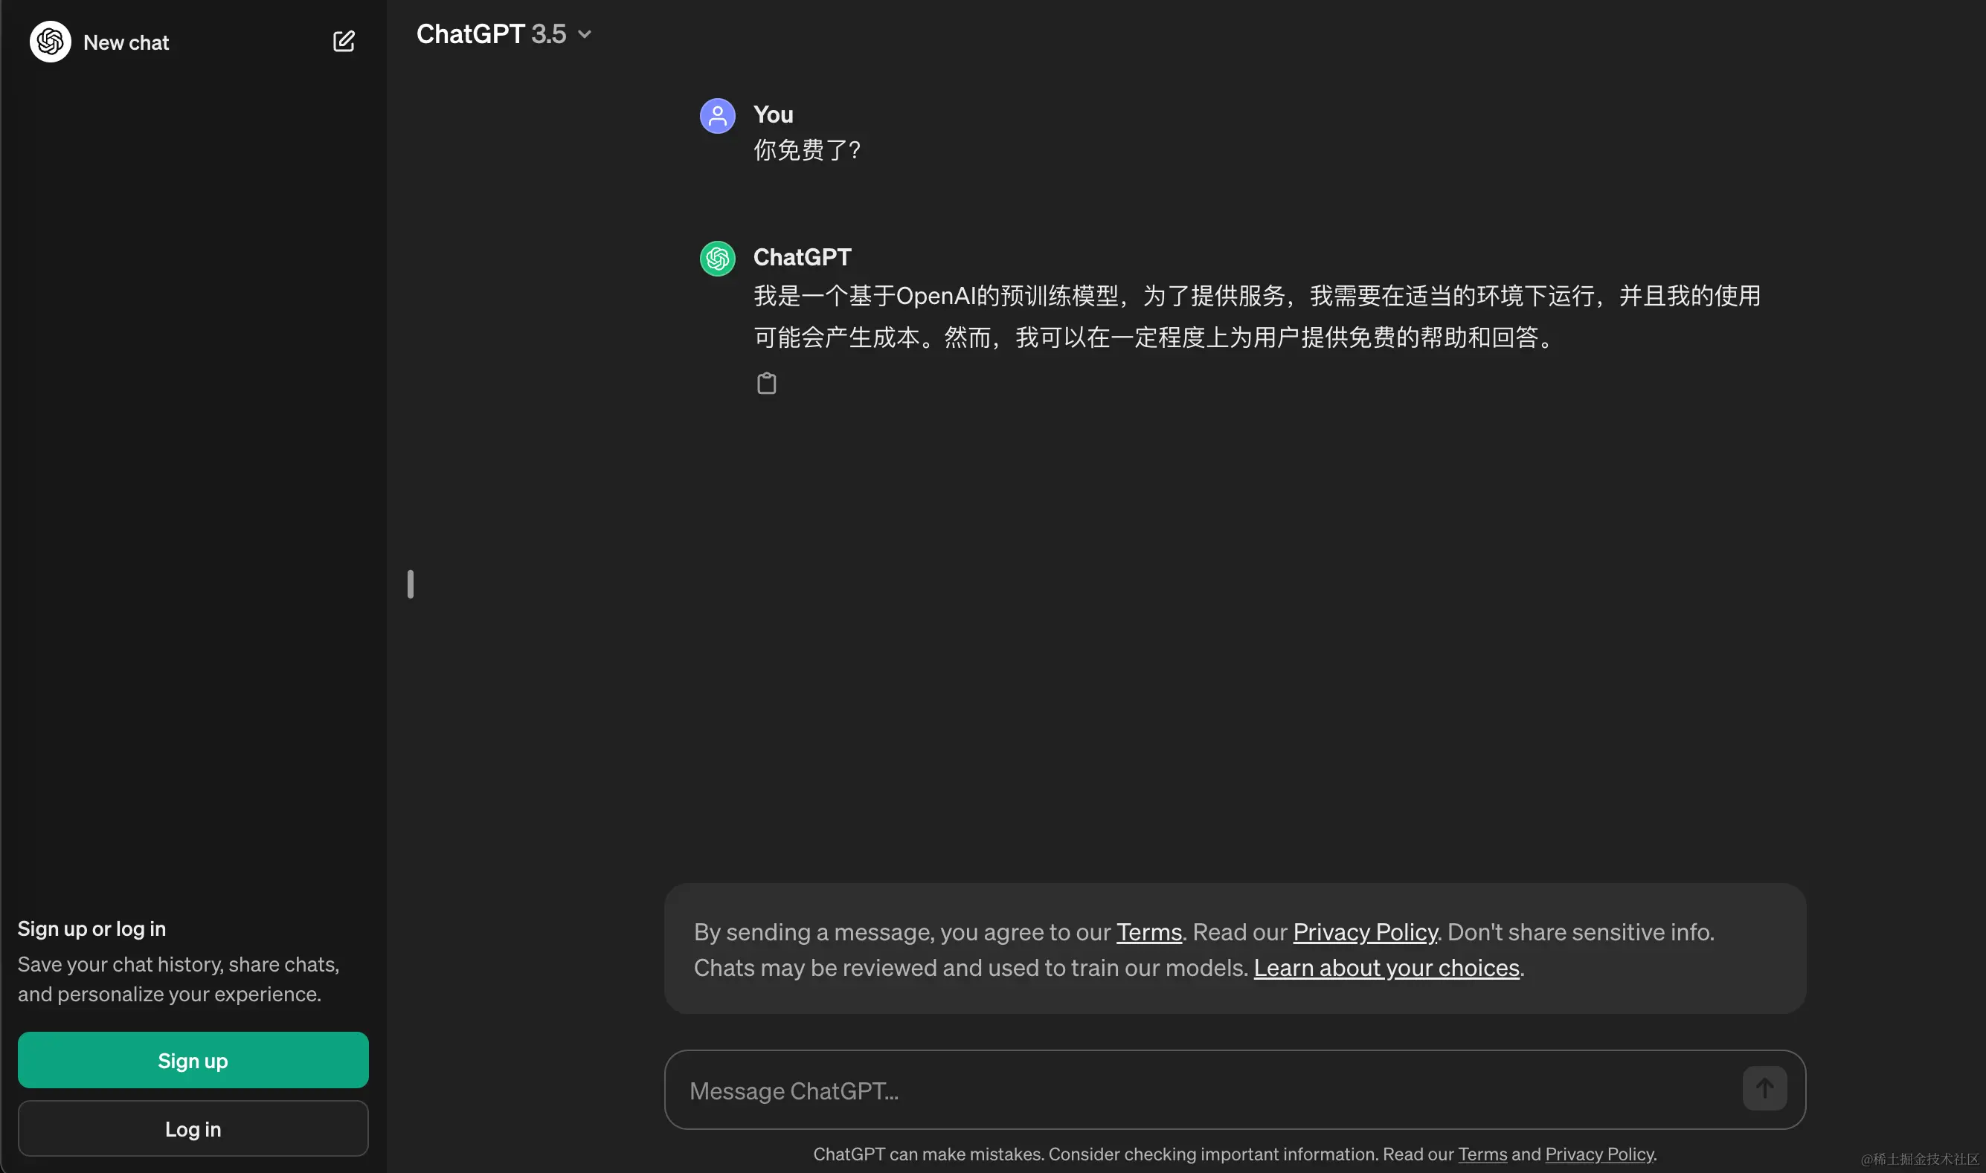1986x1173 pixels.
Task: Click the green ChatGPT avatar icon
Action: 717,259
